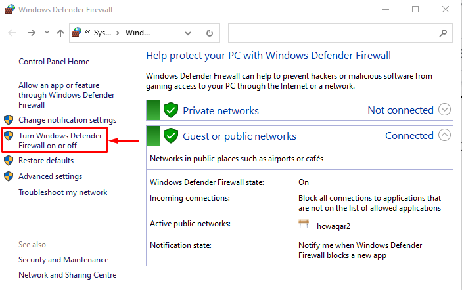Click the hcwaqar2 network bench icon
This screenshot has height=290, width=462.
pos(304,224)
